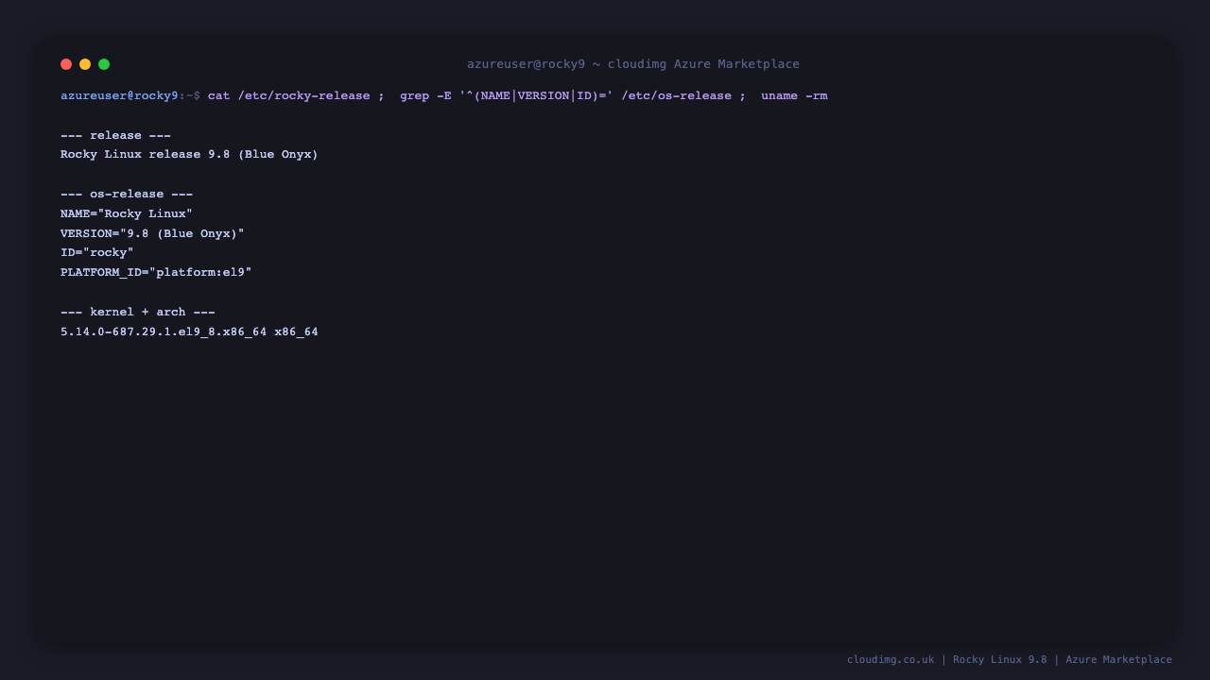Click the terminal title 'azureuser@rocky9 ~ cloudimg Azure Marketplace'
Viewport: 1210px width, 680px height.
[633, 64]
